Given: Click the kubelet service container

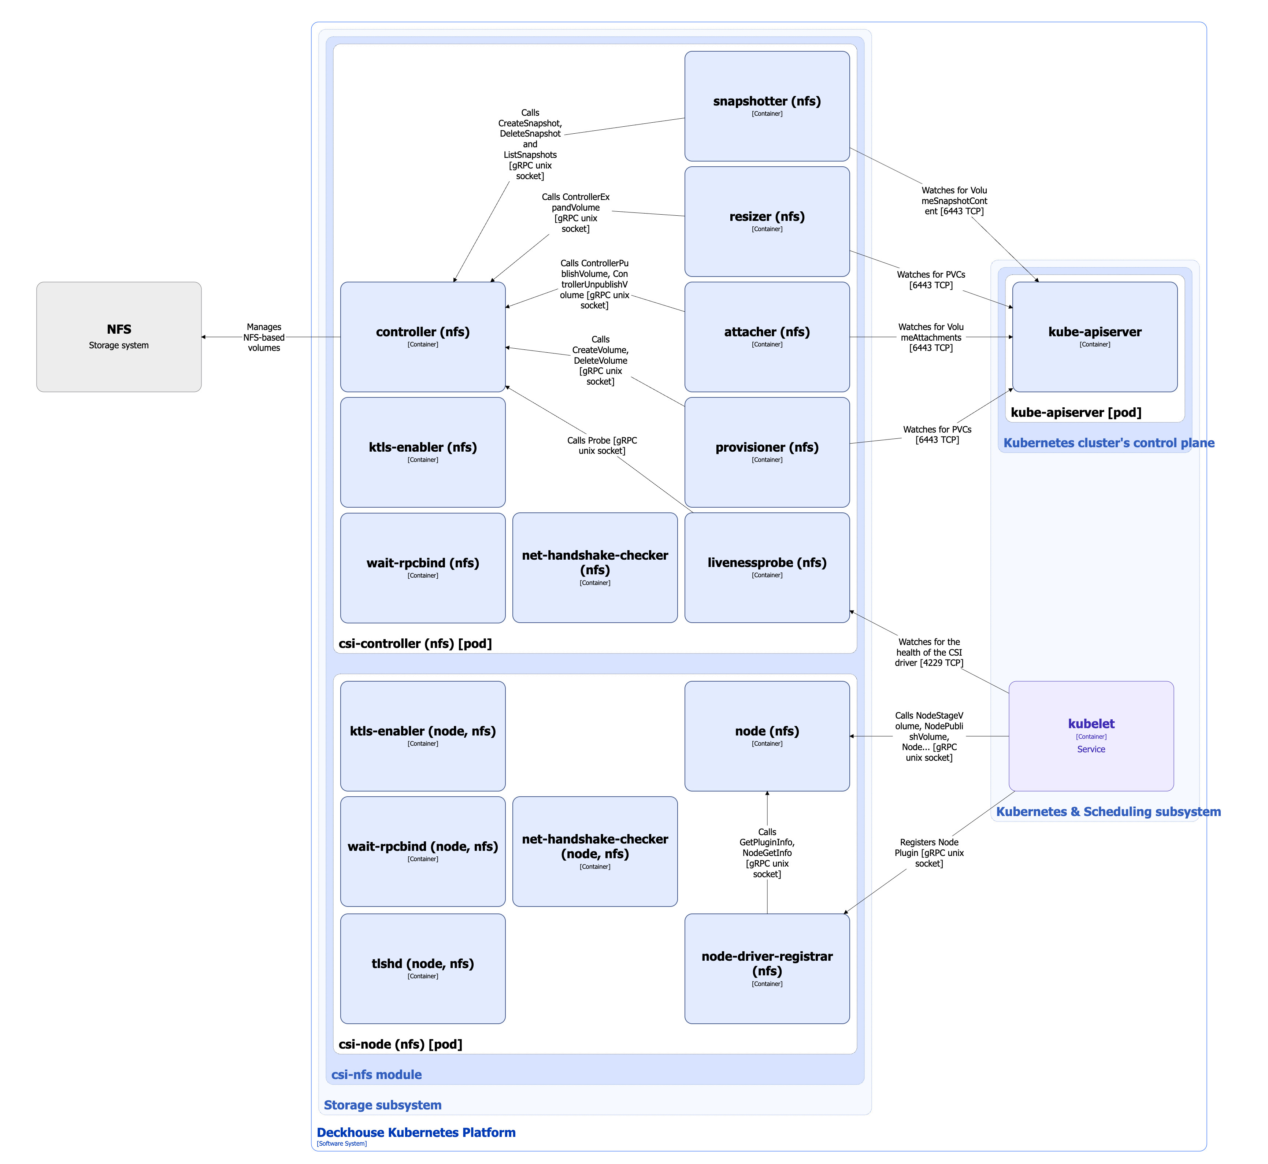Looking at the screenshot, I should (x=1091, y=736).
